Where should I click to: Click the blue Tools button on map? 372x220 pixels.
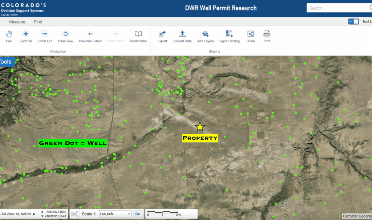(x=7, y=62)
